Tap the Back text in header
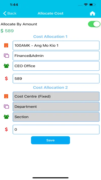Screen dimensions: 101x180 (12, 13)
